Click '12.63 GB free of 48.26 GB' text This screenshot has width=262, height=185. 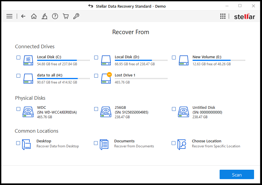(x=212, y=64)
